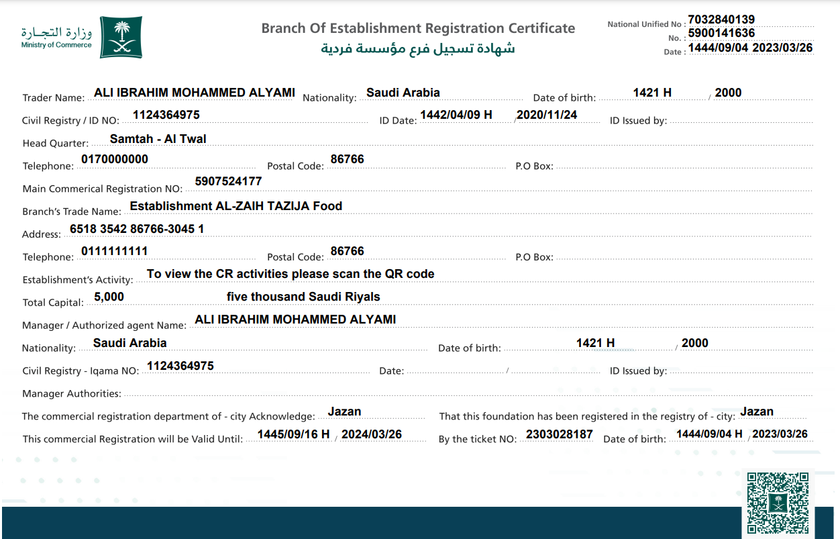The image size is (840, 539).
Task: Select the Address value starting with 6518
Action: pos(137,229)
